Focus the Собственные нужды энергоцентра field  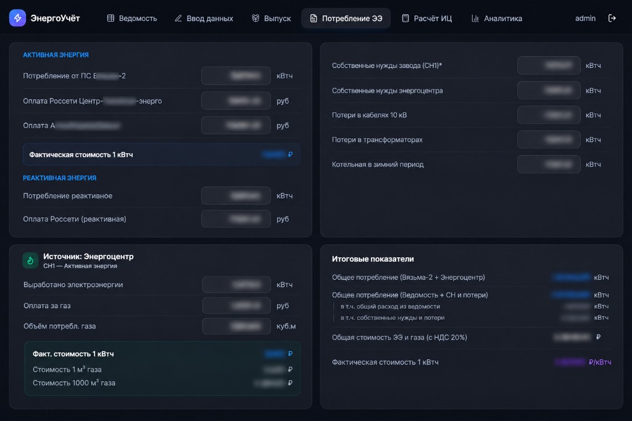(549, 90)
